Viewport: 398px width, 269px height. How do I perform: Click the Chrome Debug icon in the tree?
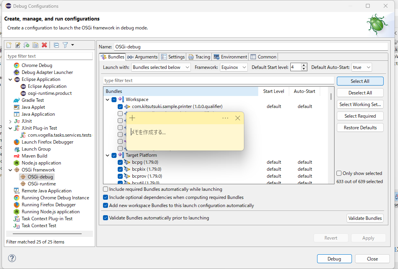tap(17, 65)
